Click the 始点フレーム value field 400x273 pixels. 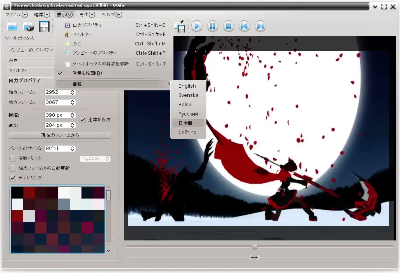click(57, 92)
